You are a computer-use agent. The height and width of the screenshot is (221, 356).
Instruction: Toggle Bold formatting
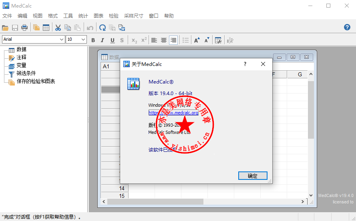93,40
